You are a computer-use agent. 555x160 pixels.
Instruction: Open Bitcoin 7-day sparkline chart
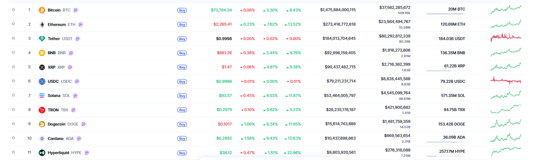[506, 9]
